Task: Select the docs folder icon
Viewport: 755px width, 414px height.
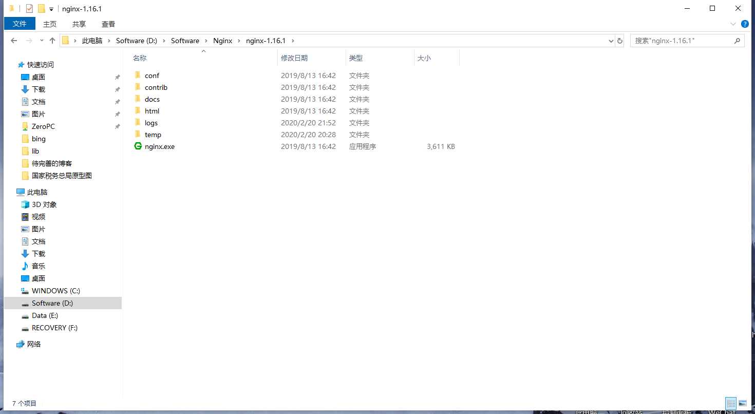Action: (138, 99)
